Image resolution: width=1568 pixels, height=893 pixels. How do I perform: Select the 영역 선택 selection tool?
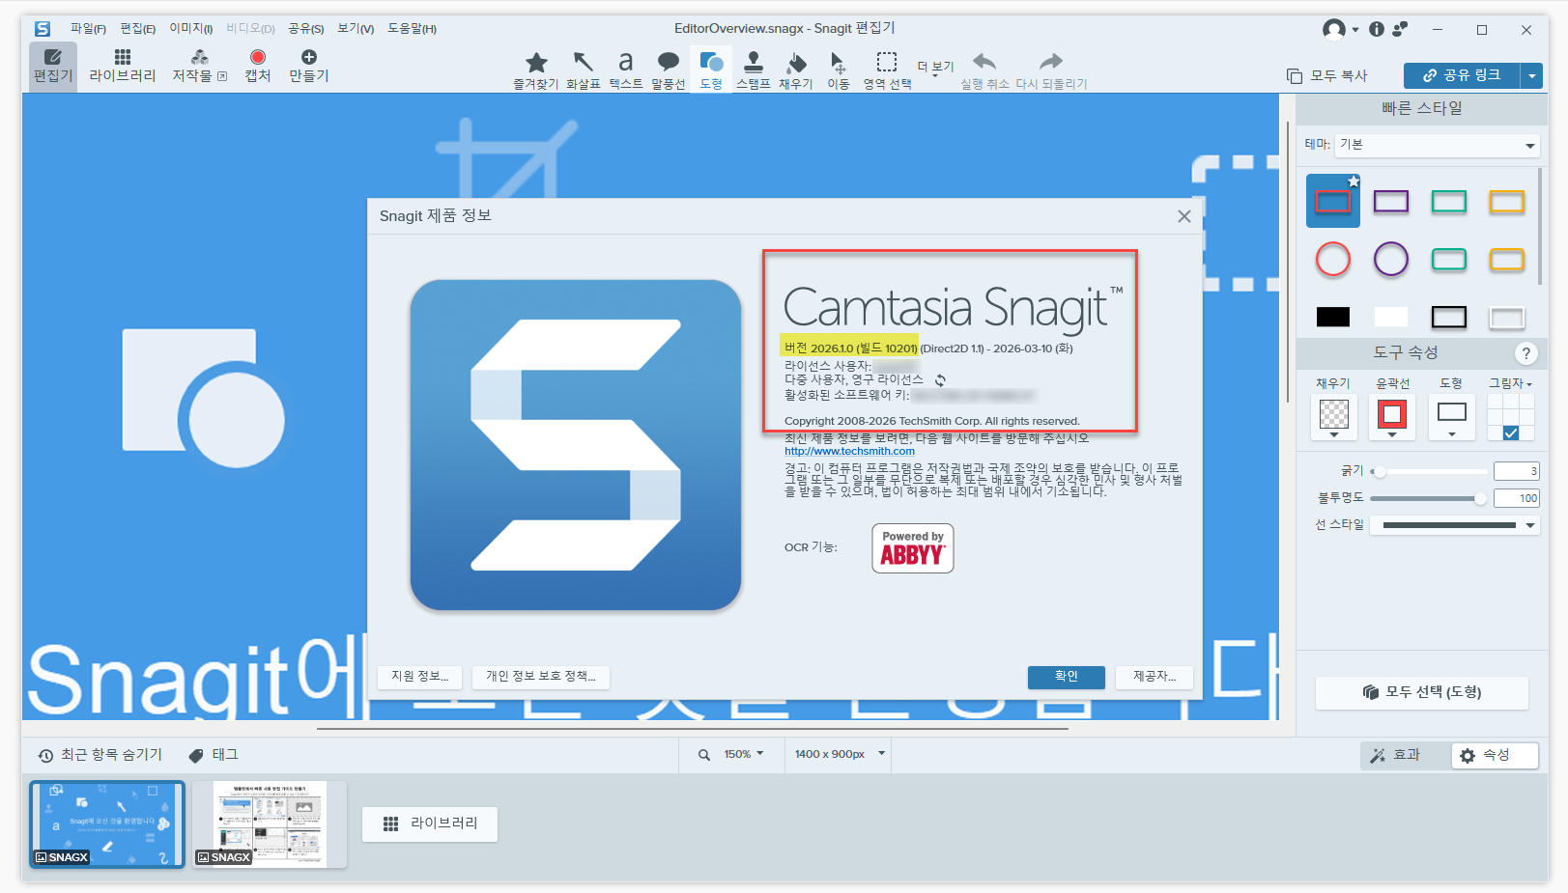click(887, 70)
